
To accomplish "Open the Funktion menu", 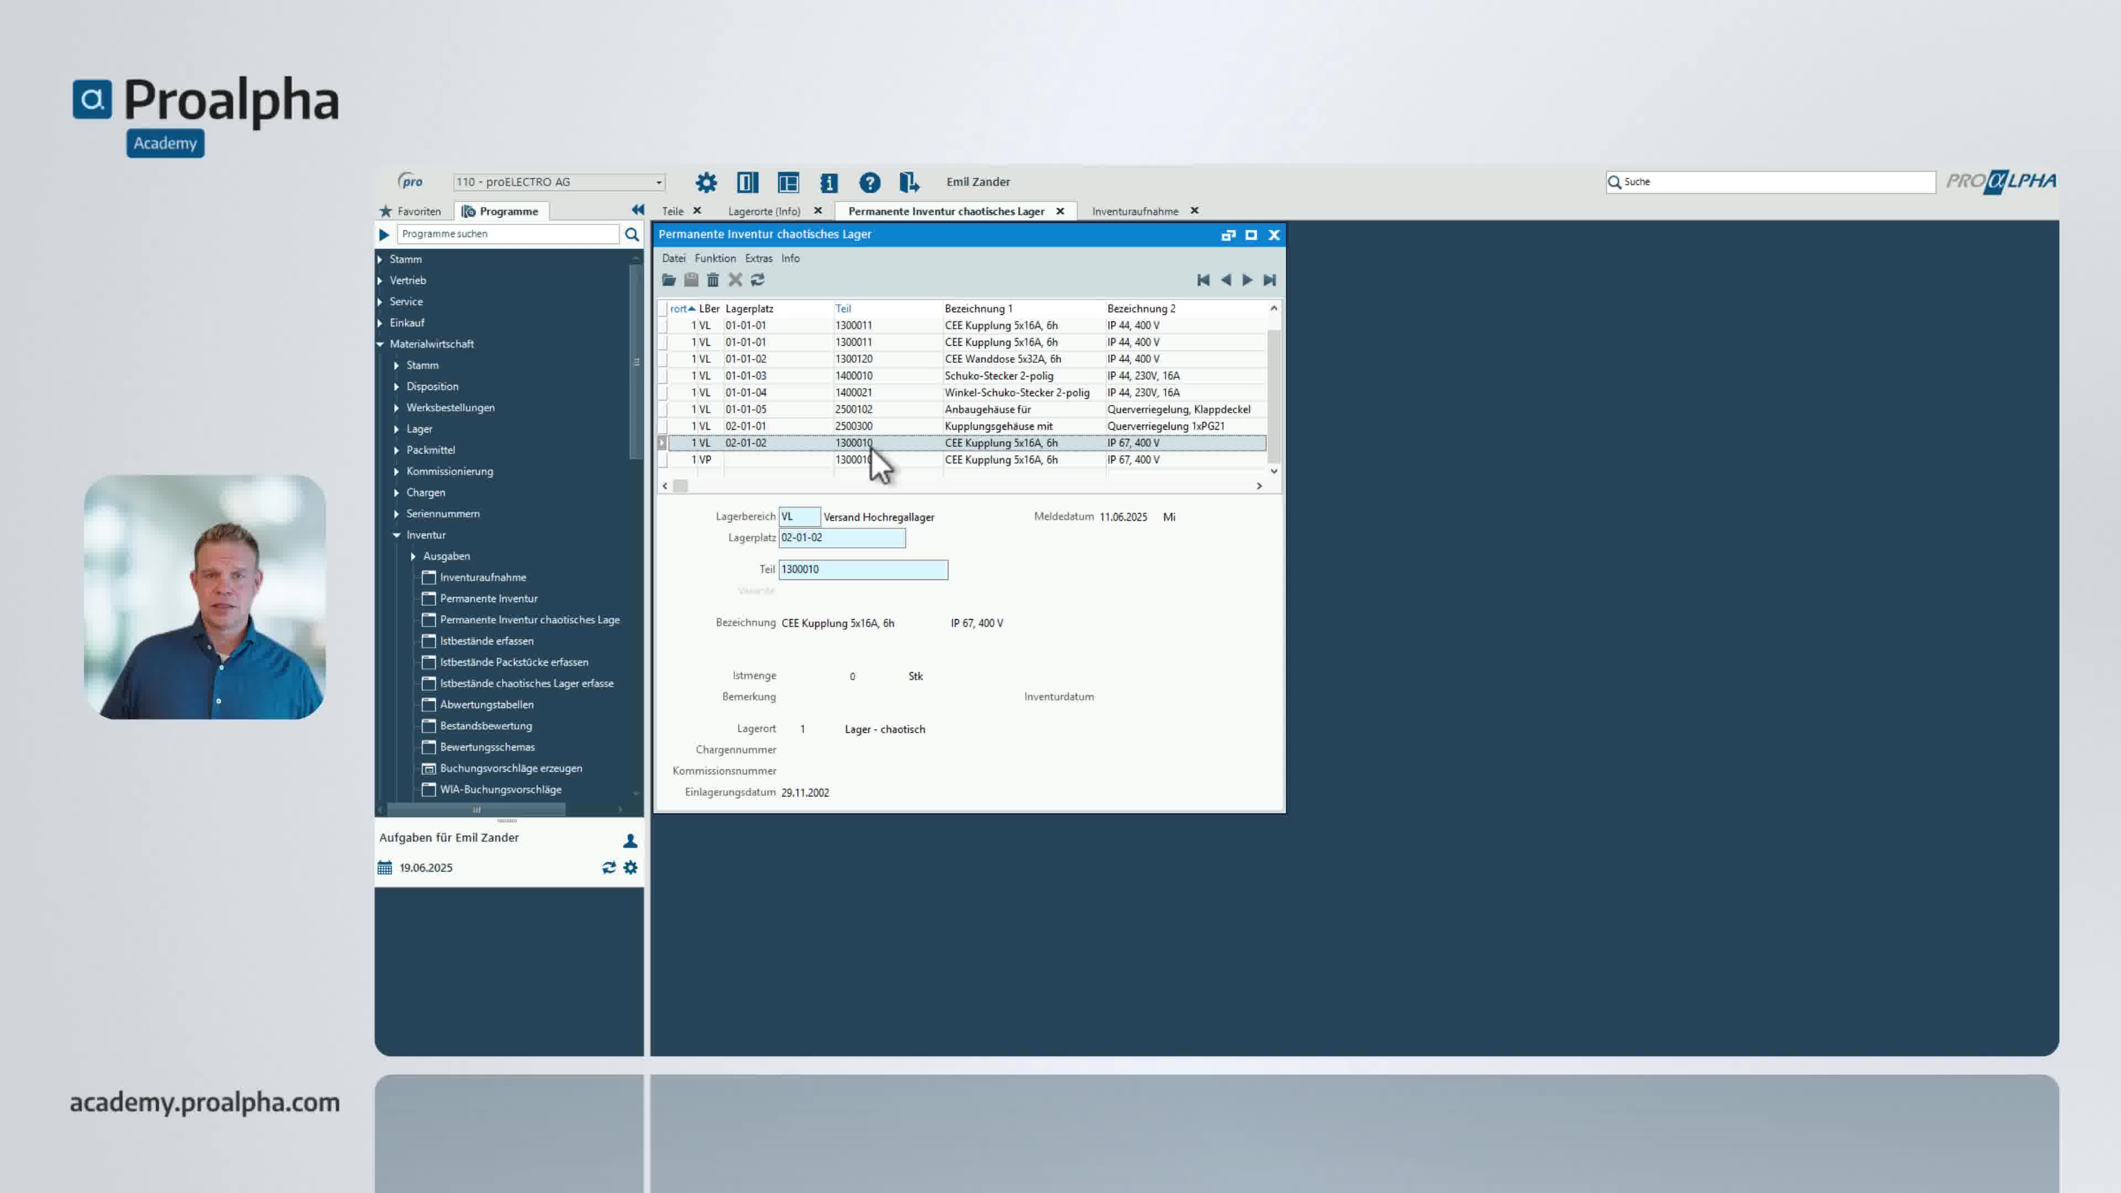I will click(x=715, y=258).
